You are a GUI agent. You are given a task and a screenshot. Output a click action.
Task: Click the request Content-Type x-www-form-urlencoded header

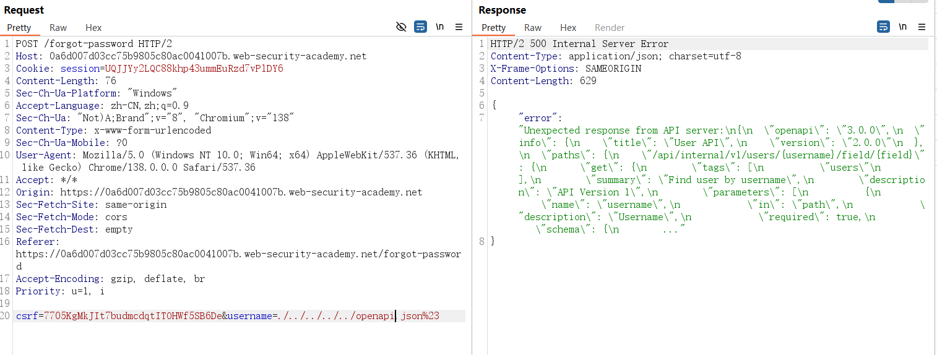point(114,130)
